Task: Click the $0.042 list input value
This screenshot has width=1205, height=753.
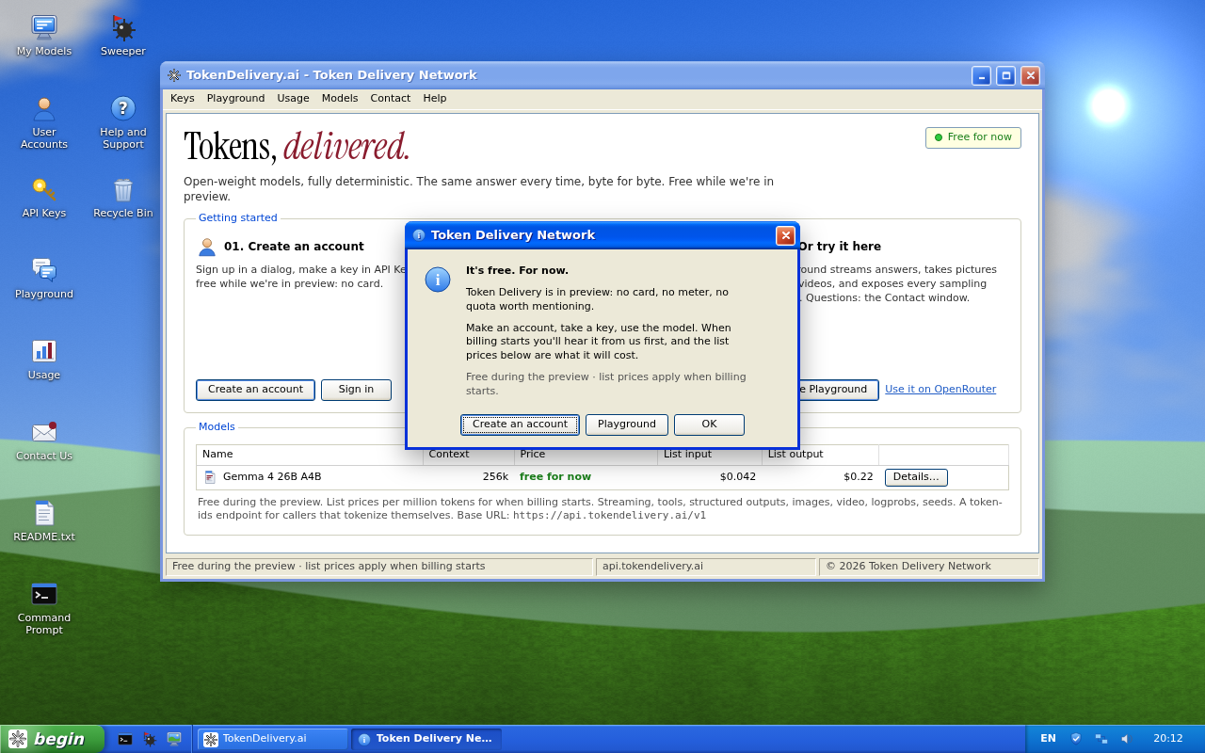Action: click(738, 477)
